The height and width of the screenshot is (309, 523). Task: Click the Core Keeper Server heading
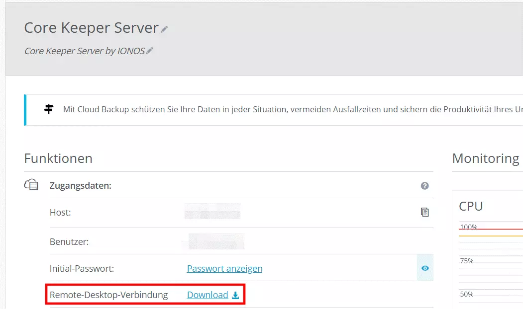click(92, 28)
